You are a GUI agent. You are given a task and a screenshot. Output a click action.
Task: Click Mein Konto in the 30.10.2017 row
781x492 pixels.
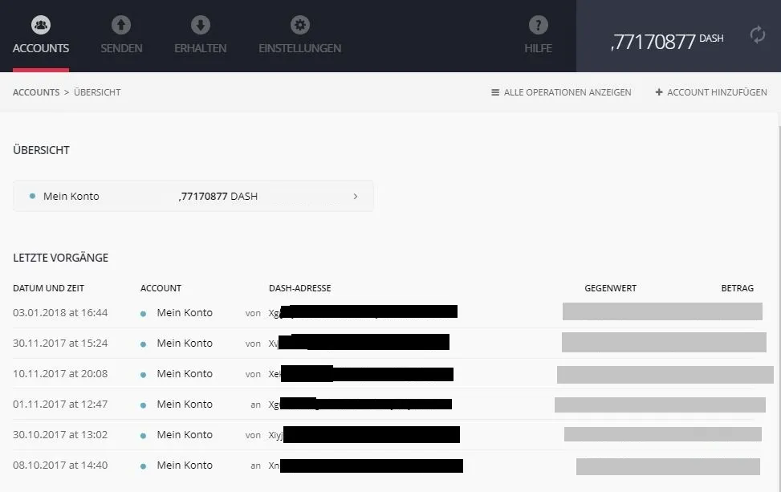click(185, 434)
